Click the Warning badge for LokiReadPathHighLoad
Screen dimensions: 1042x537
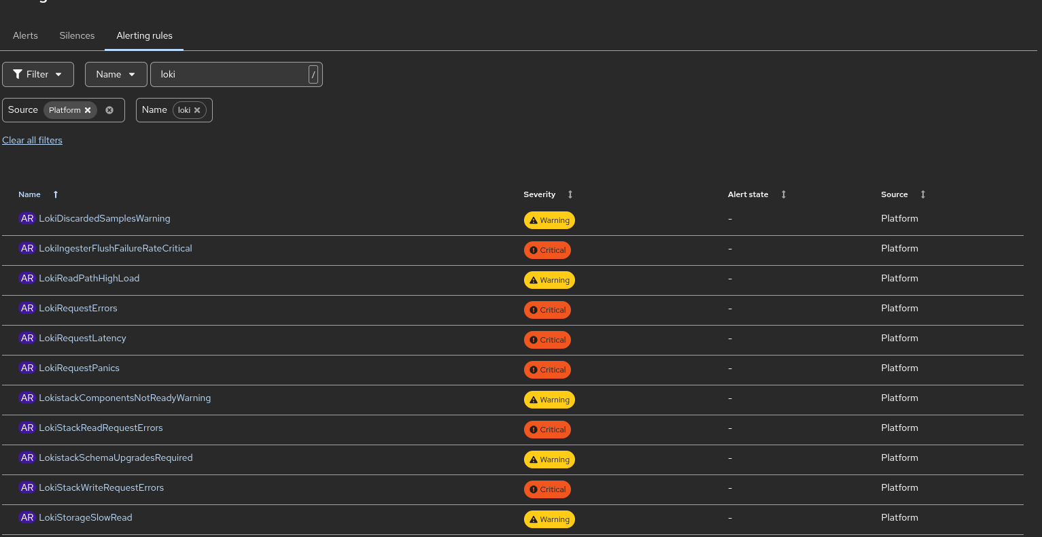(x=549, y=280)
